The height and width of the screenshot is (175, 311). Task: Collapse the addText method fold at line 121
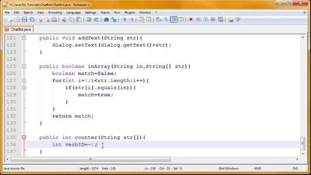[24, 38]
